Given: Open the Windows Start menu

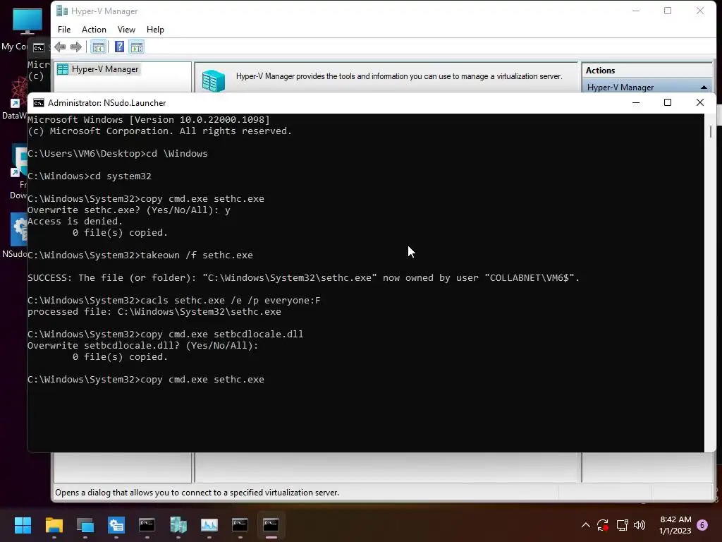Looking at the screenshot, I should (23, 525).
